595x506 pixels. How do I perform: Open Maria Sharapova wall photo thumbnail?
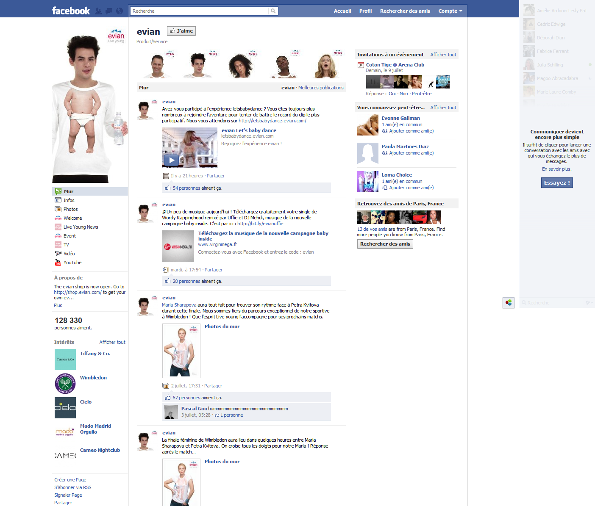(181, 351)
